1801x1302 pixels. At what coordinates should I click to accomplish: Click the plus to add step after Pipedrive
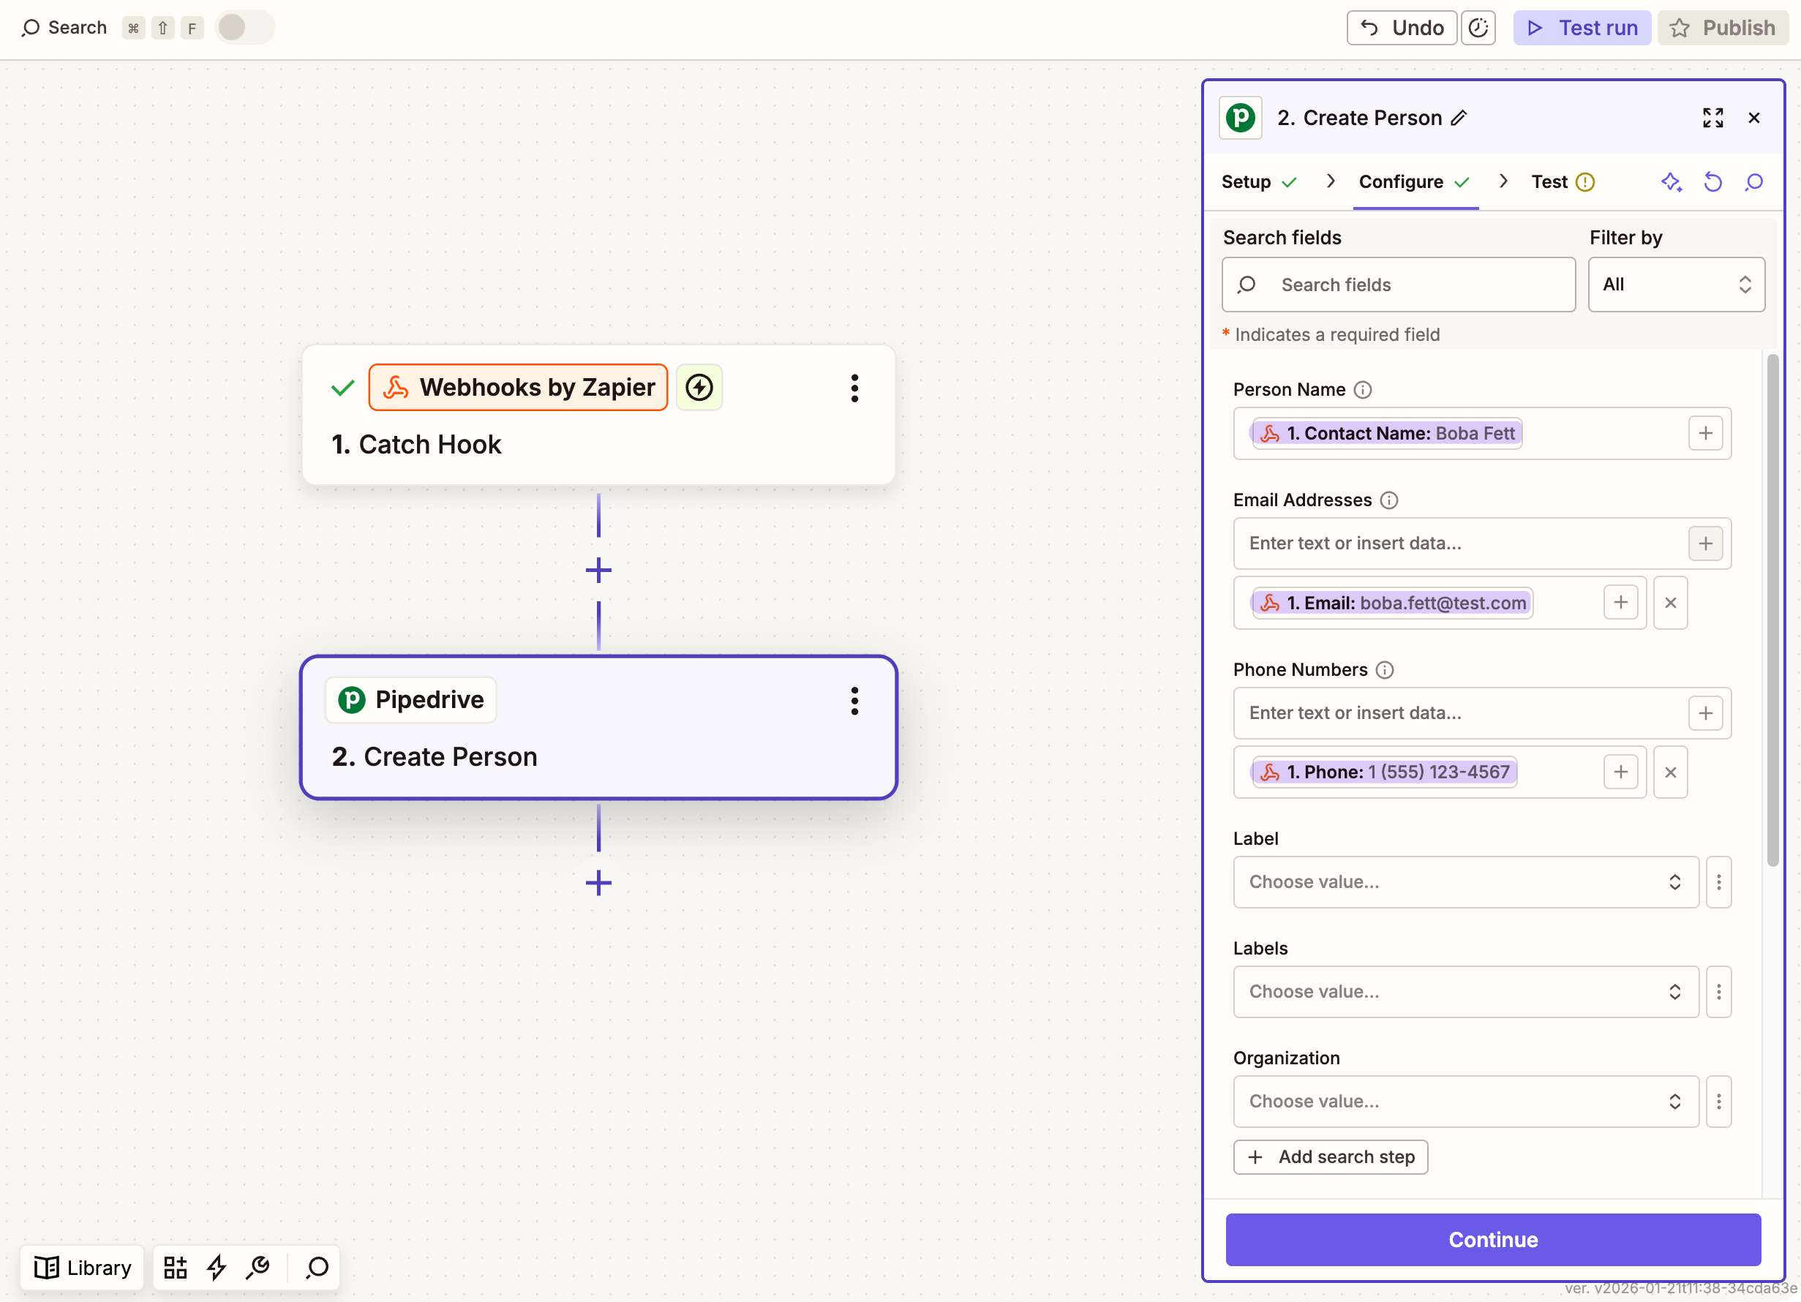click(598, 883)
